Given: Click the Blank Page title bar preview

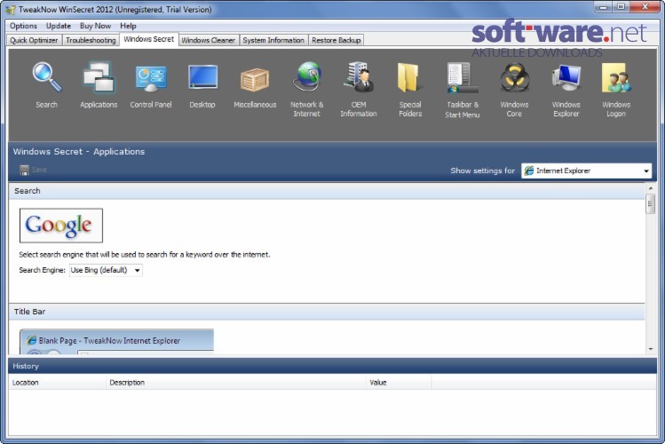Looking at the screenshot, I should (x=116, y=341).
